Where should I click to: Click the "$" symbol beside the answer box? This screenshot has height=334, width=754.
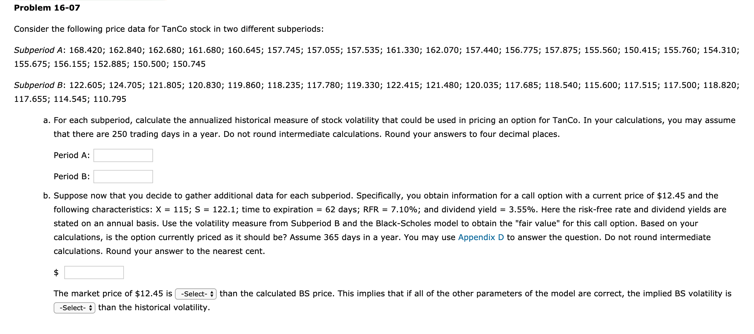coord(56,272)
